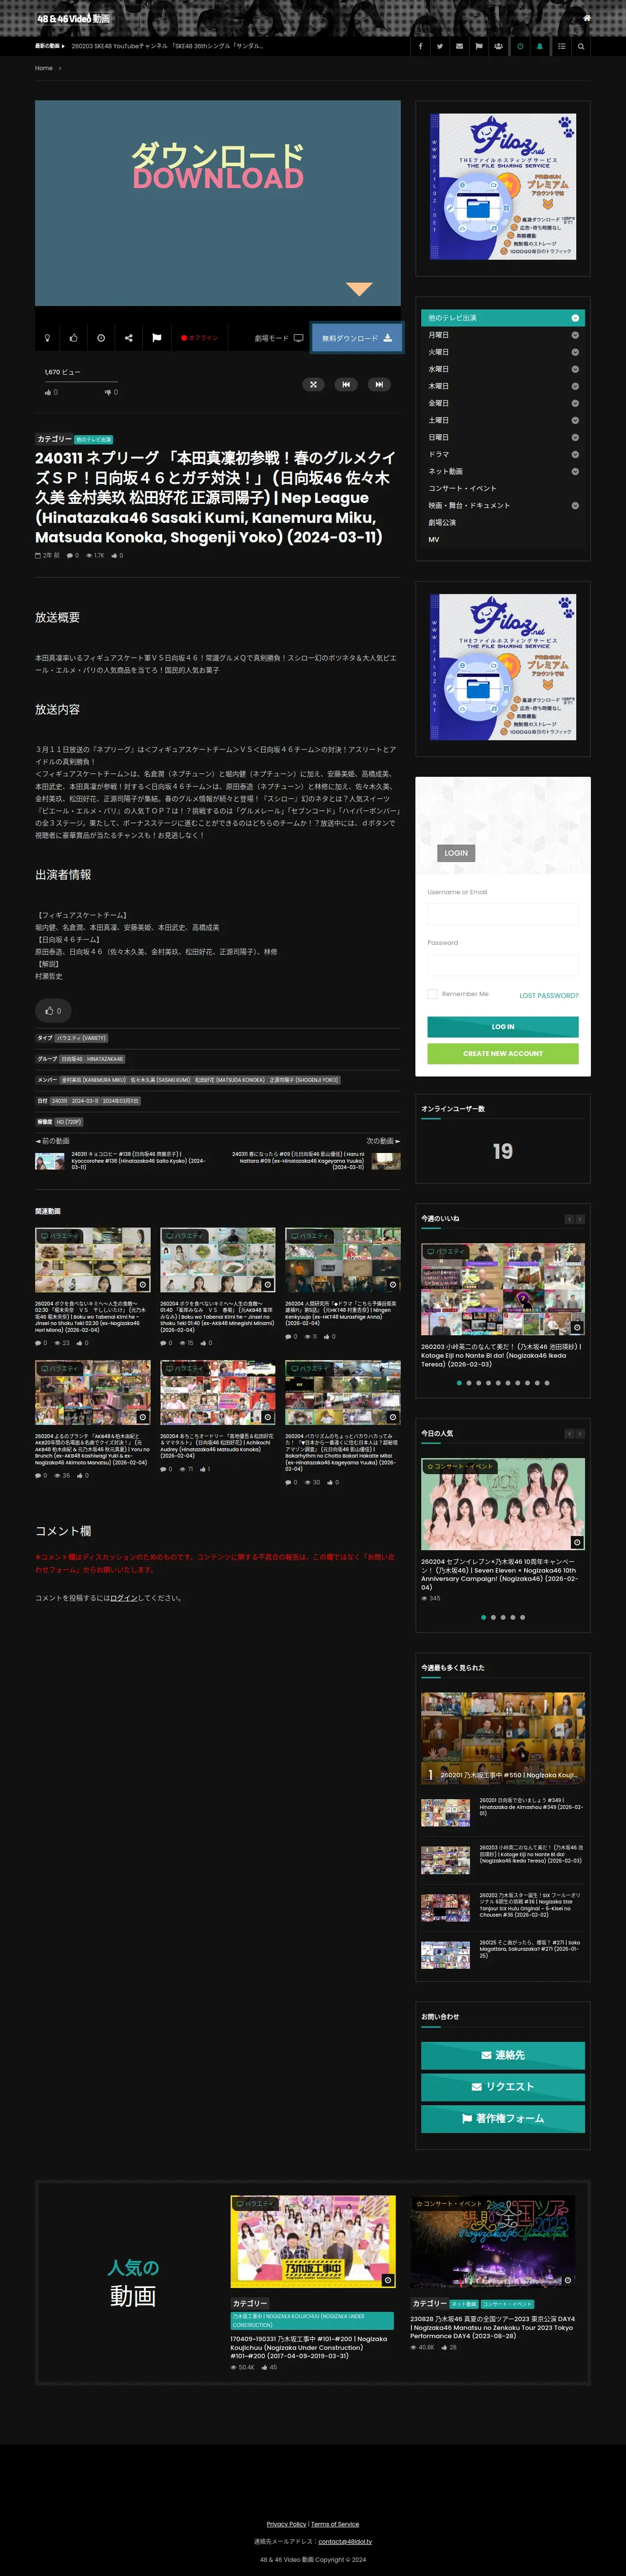Open the Seven Eleven Nogizaka46 campaign thumbnail
Viewport: 626px width, 2576px height.
503,1504
